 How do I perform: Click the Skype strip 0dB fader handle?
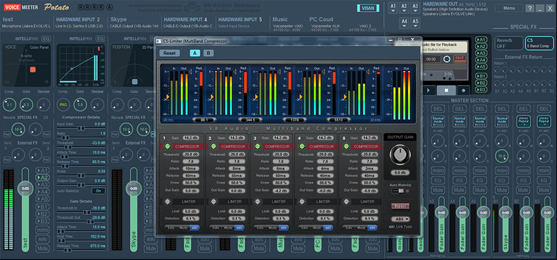coord(134,188)
